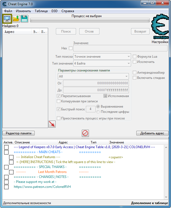Open the Справка menu

click(68, 11)
